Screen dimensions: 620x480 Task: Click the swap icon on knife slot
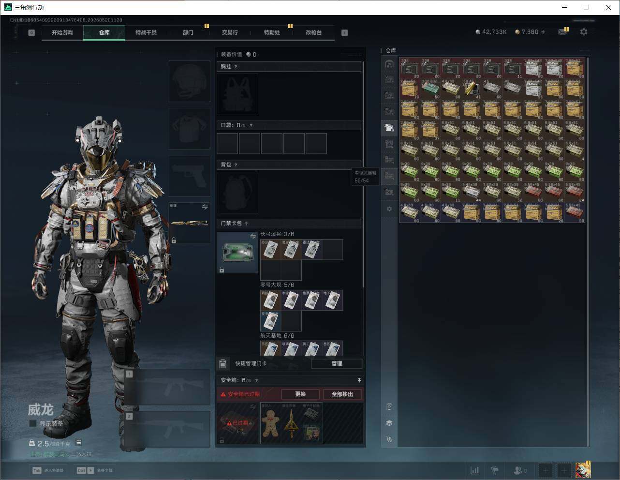point(205,207)
